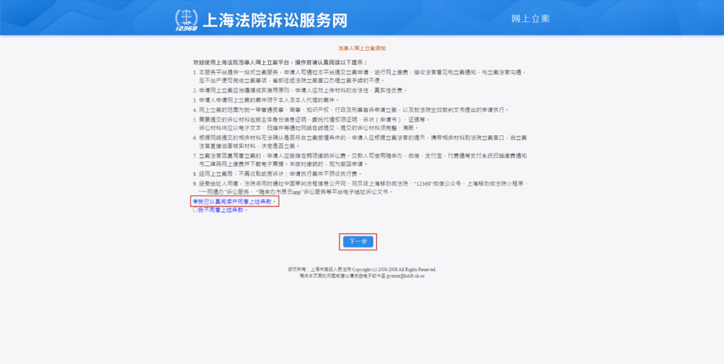Select "我不同意上述条款" radio button
Screen dimensions: 724x364
[195, 209]
